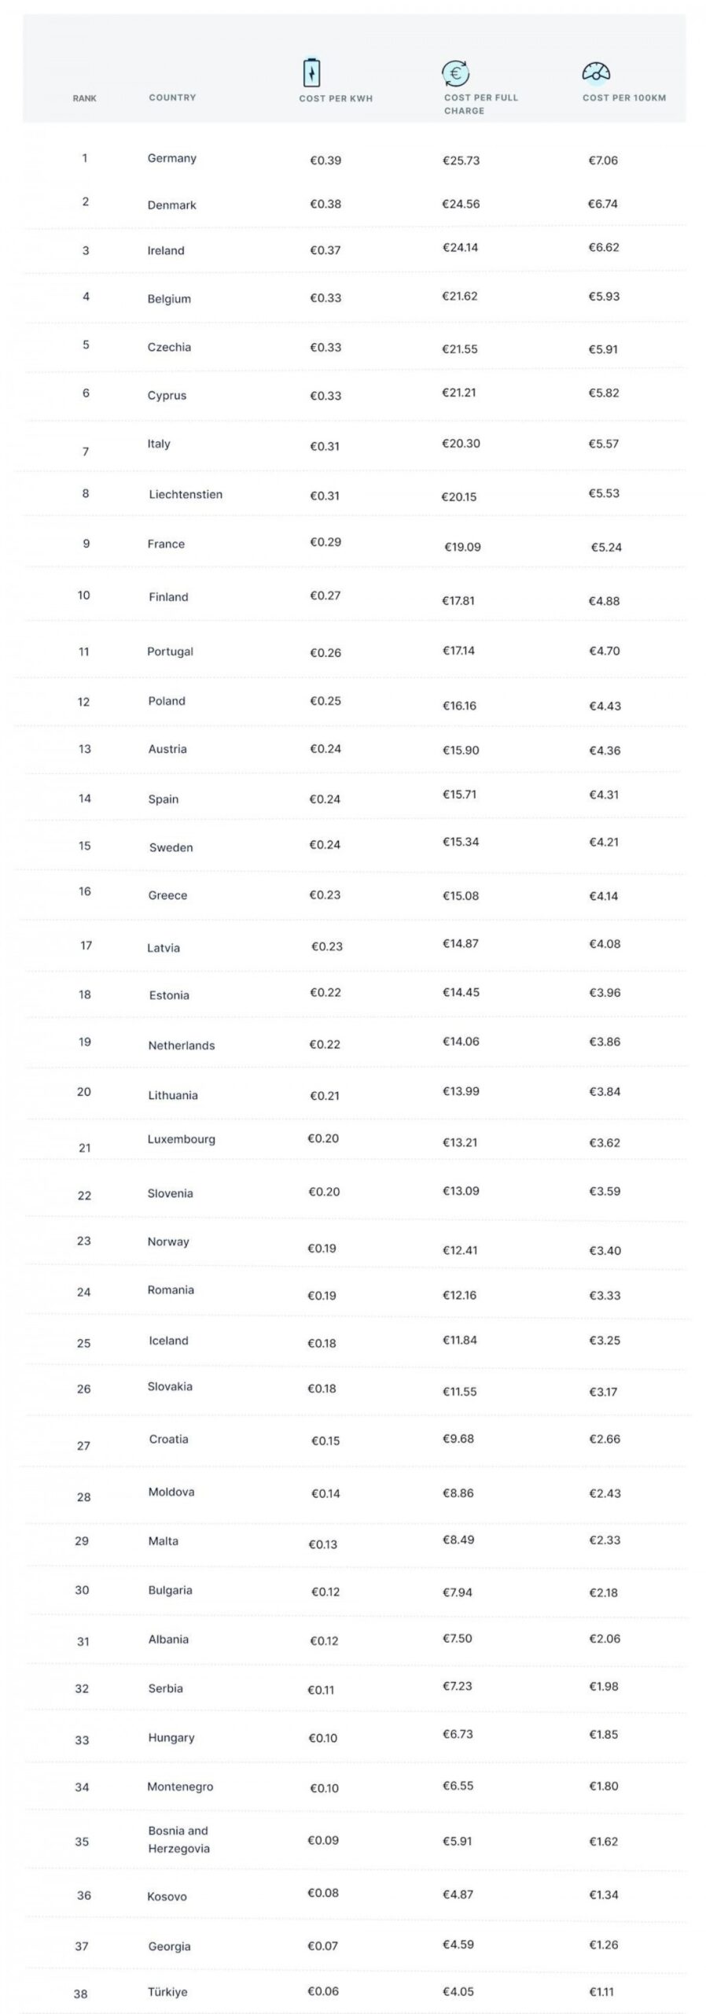Viewport: 706px width, 2014px height.
Task: Click Kosovo's €1.34 cost per 100km
Action: point(604,1895)
